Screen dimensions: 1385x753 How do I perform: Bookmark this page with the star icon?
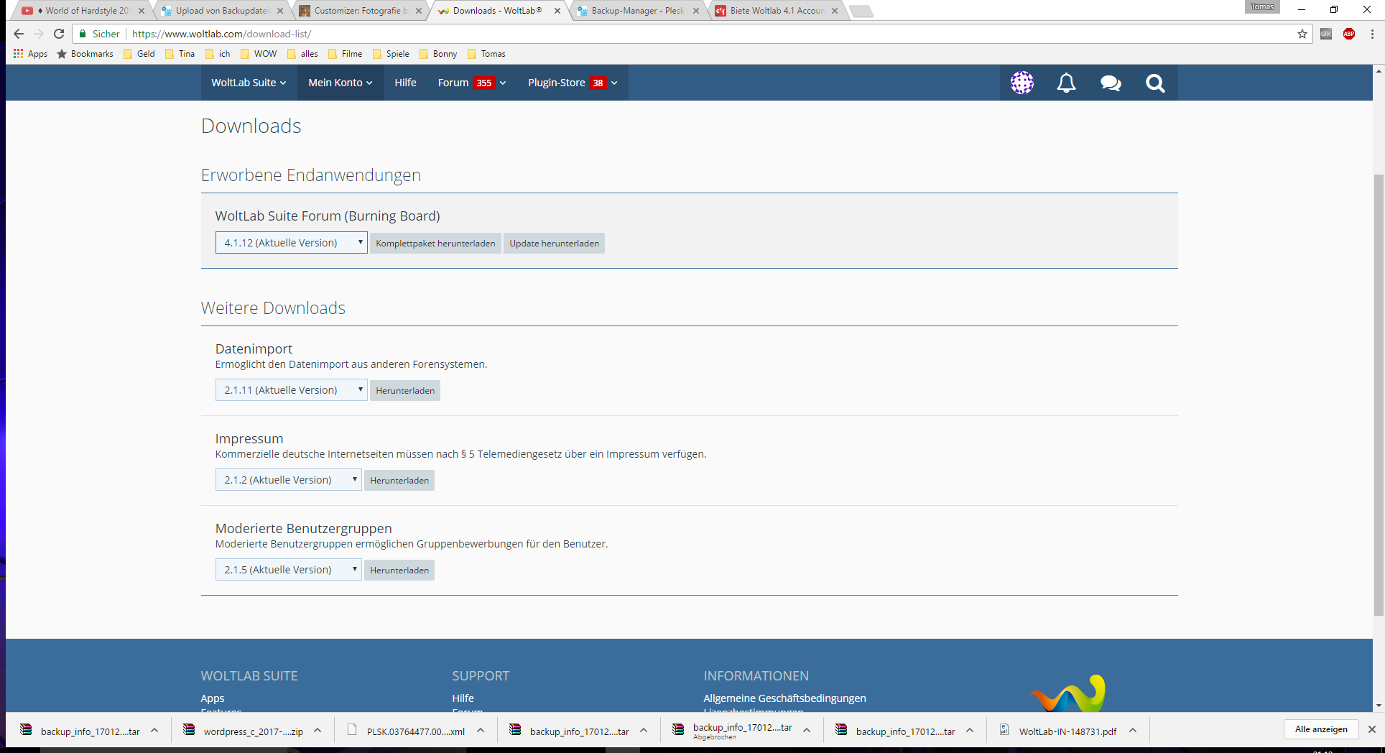(1302, 34)
